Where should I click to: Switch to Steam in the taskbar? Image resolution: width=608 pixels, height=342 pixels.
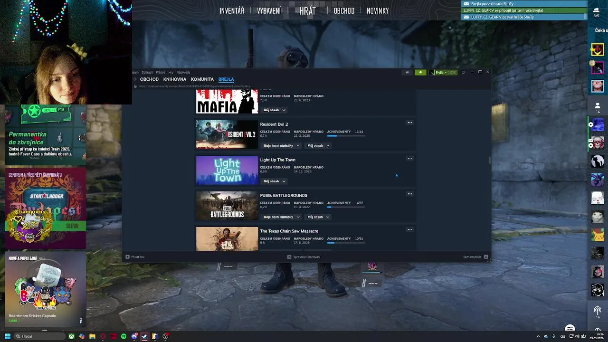click(x=144, y=336)
